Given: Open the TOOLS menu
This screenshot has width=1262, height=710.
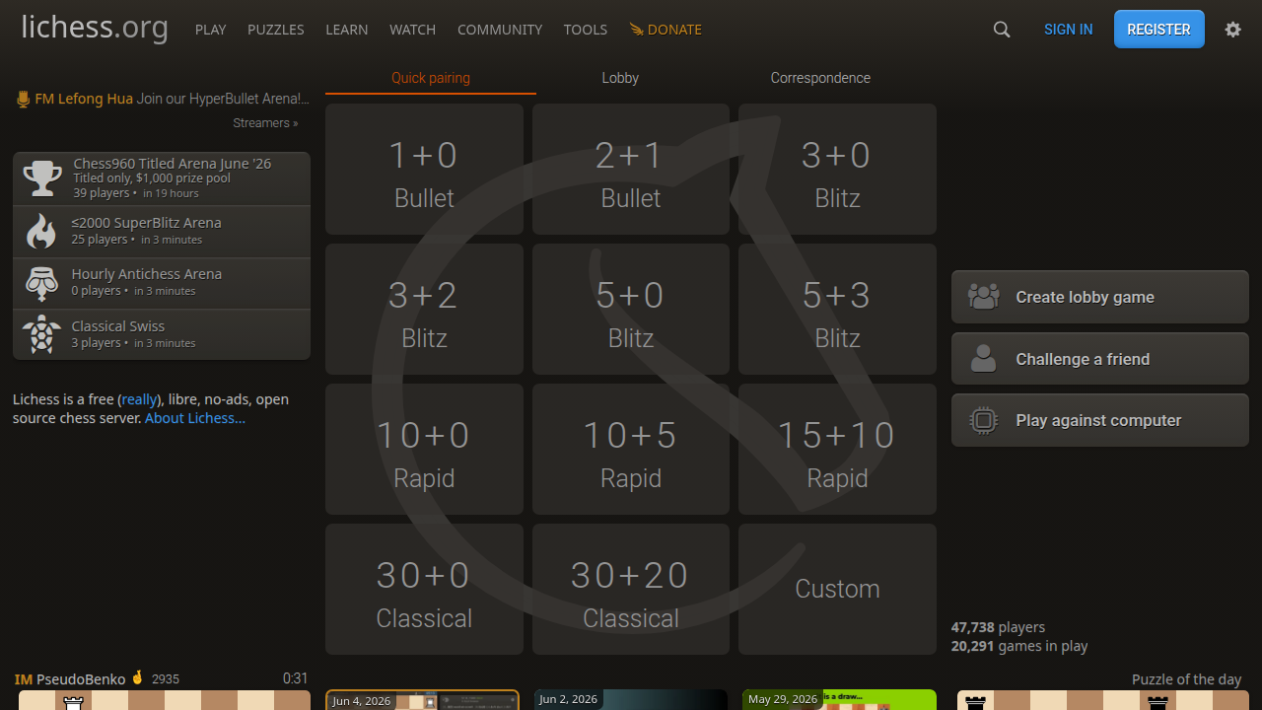Looking at the screenshot, I should [586, 30].
